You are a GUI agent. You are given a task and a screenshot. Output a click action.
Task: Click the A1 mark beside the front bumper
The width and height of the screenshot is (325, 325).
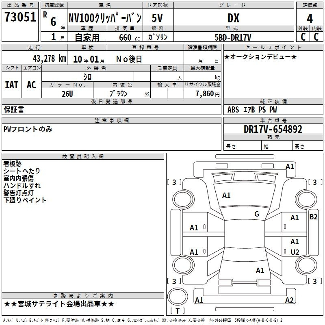[x=290, y=166]
